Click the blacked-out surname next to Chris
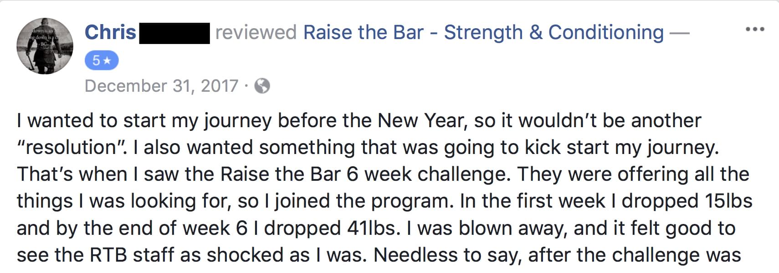The height and width of the screenshot is (273, 779). click(174, 33)
